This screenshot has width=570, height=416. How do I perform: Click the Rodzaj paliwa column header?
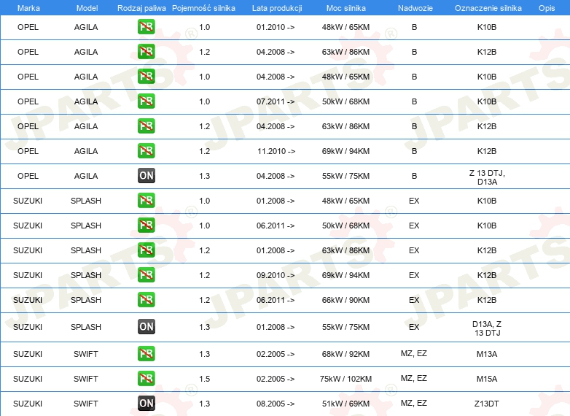(x=141, y=8)
